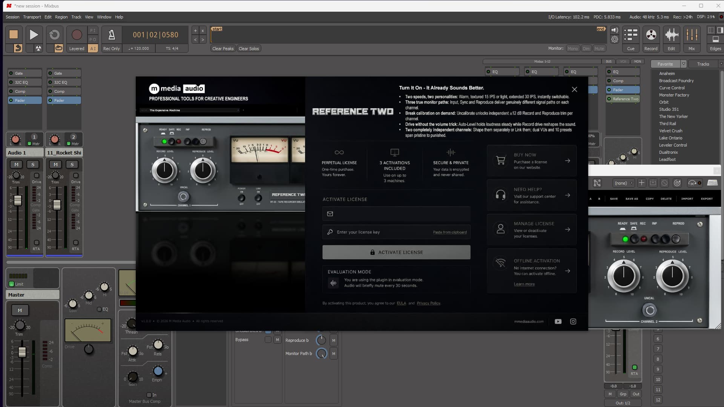
Task: Open the Window menu
Action: (104, 17)
